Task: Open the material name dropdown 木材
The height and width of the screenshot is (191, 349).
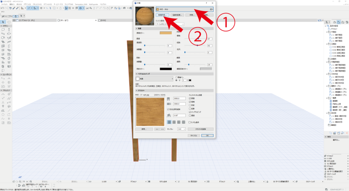Action: tap(184, 9)
